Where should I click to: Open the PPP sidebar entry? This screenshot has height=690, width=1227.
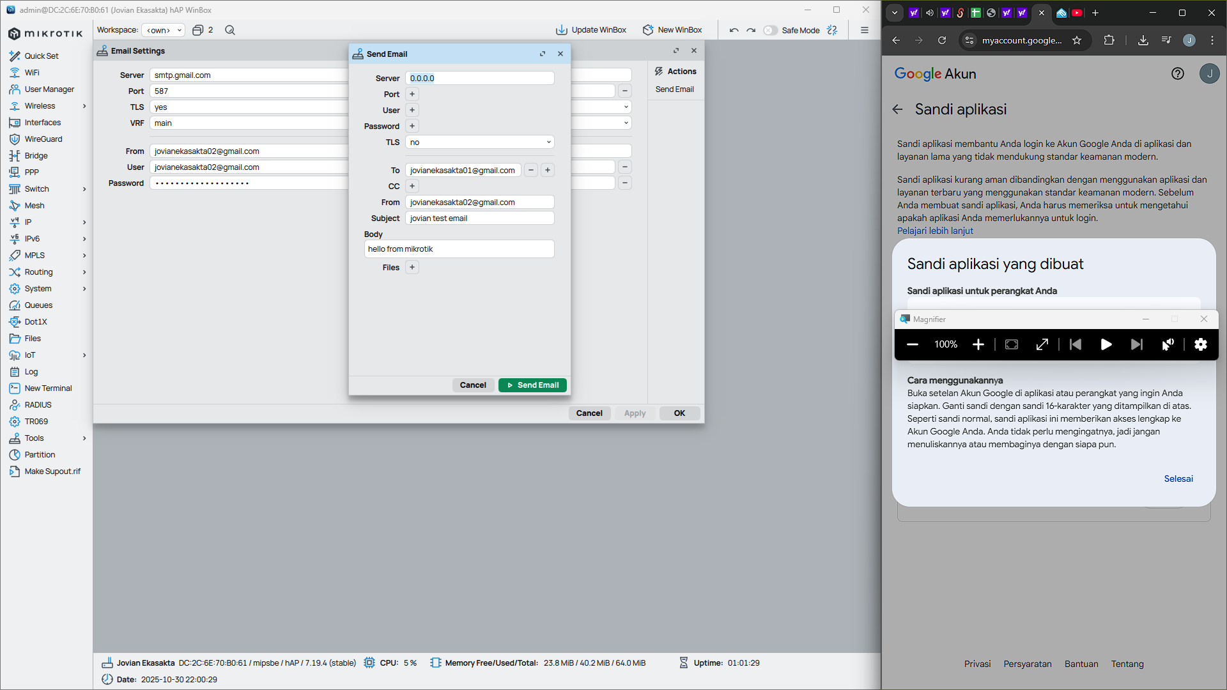click(x=32, y=172)
